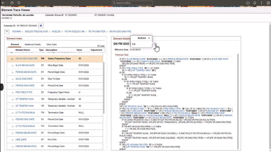Go to the Home page icon
The image size is (271, 152).
[x=248, y=3]
